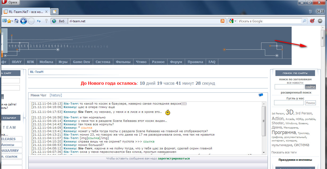Click the поиск по заголовкам search field

click(x=289, y=87)
